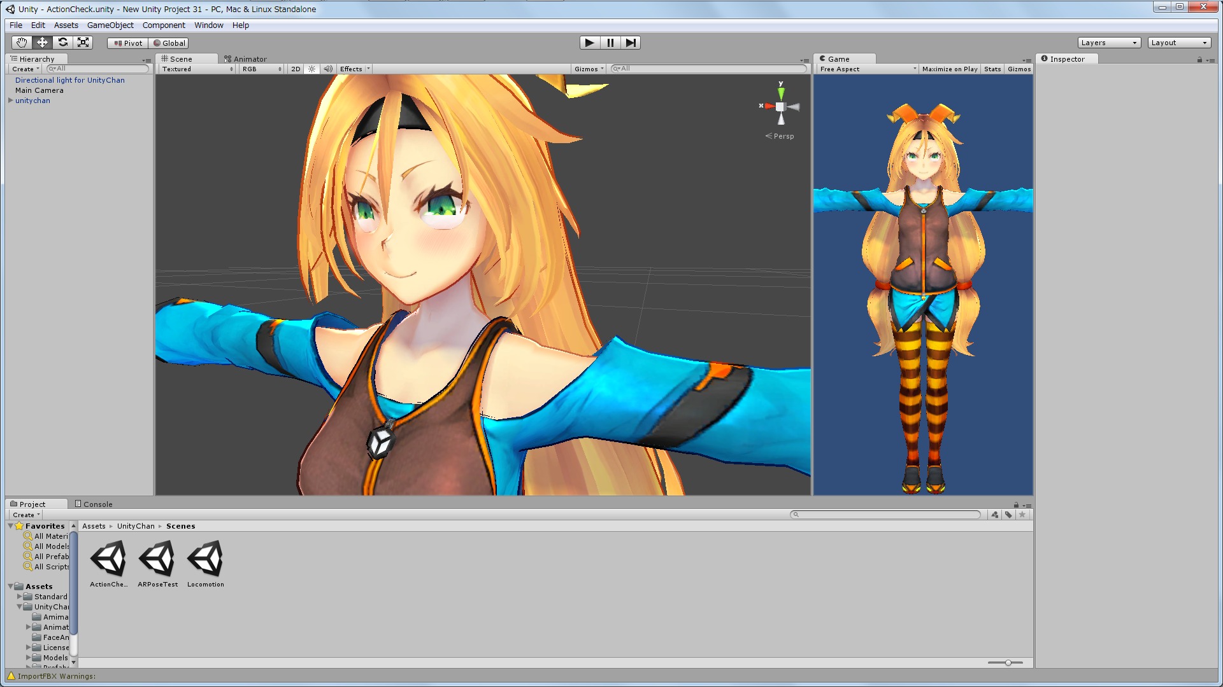This screenshot has height=687, width=1223.
Task: Toggle scene audio speaker icon
Action: tap(327, 69)
